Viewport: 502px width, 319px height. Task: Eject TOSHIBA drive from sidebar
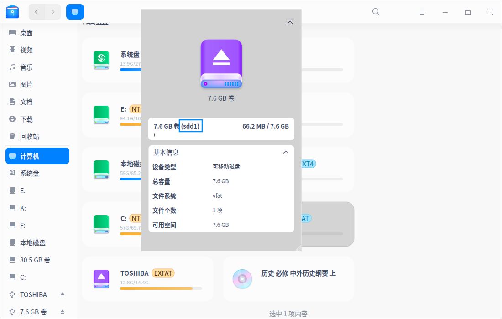(63, 294)
